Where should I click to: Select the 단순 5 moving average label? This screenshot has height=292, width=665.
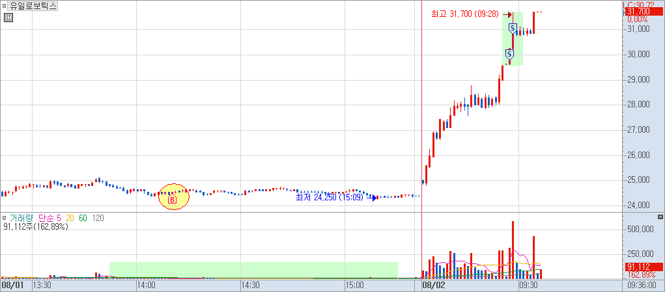50,218
